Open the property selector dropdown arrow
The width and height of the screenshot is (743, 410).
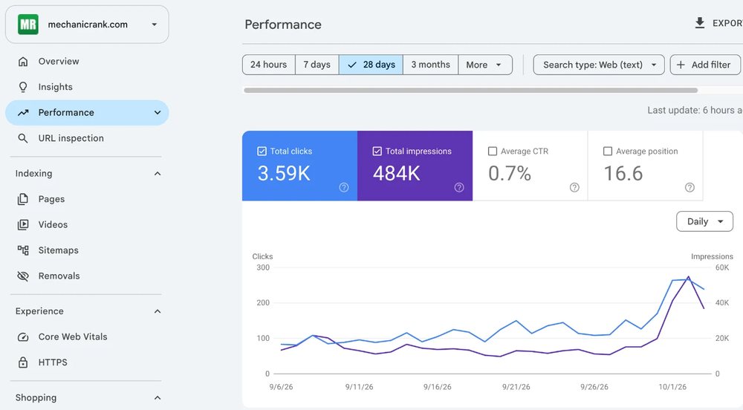click(154, 25)
